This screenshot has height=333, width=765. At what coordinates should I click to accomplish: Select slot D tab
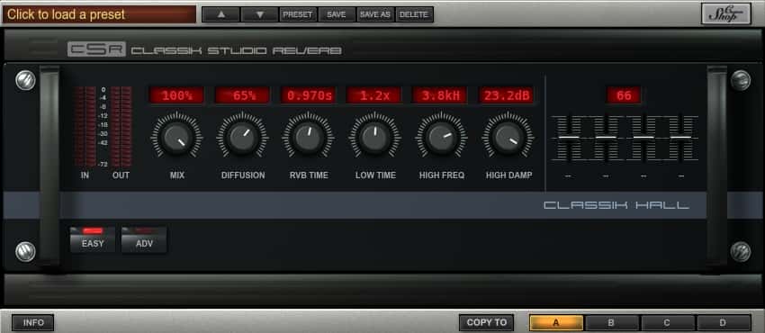(724, 322)
